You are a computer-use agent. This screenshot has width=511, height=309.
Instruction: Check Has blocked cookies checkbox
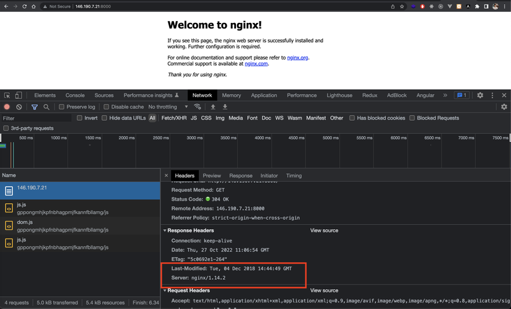click(x=352, y=118)
